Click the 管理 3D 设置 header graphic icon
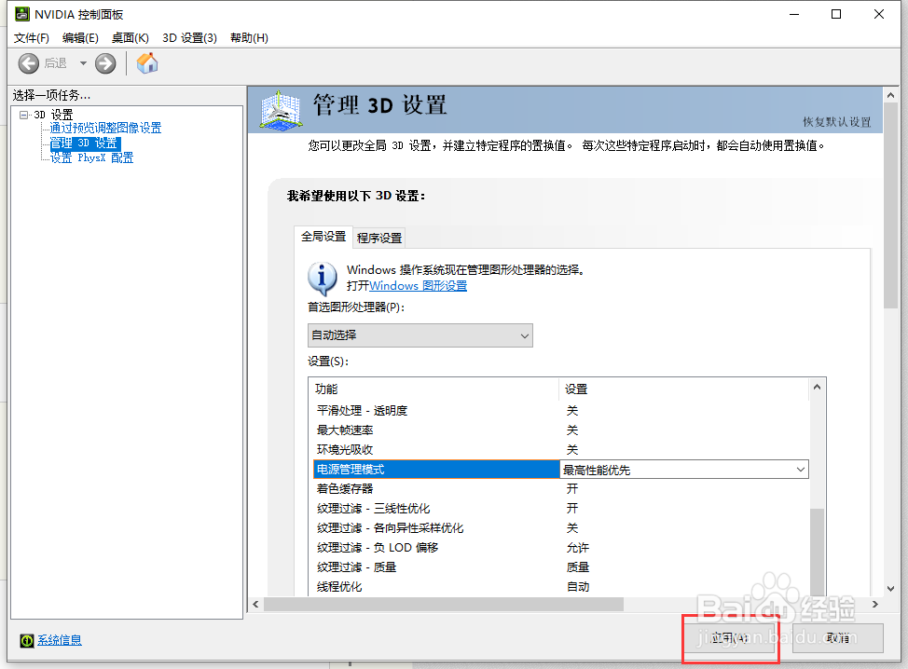Viewport: 908px width, 669px height. 281,110
